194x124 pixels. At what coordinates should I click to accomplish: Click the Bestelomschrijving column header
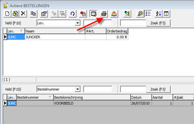pos(92,97)
